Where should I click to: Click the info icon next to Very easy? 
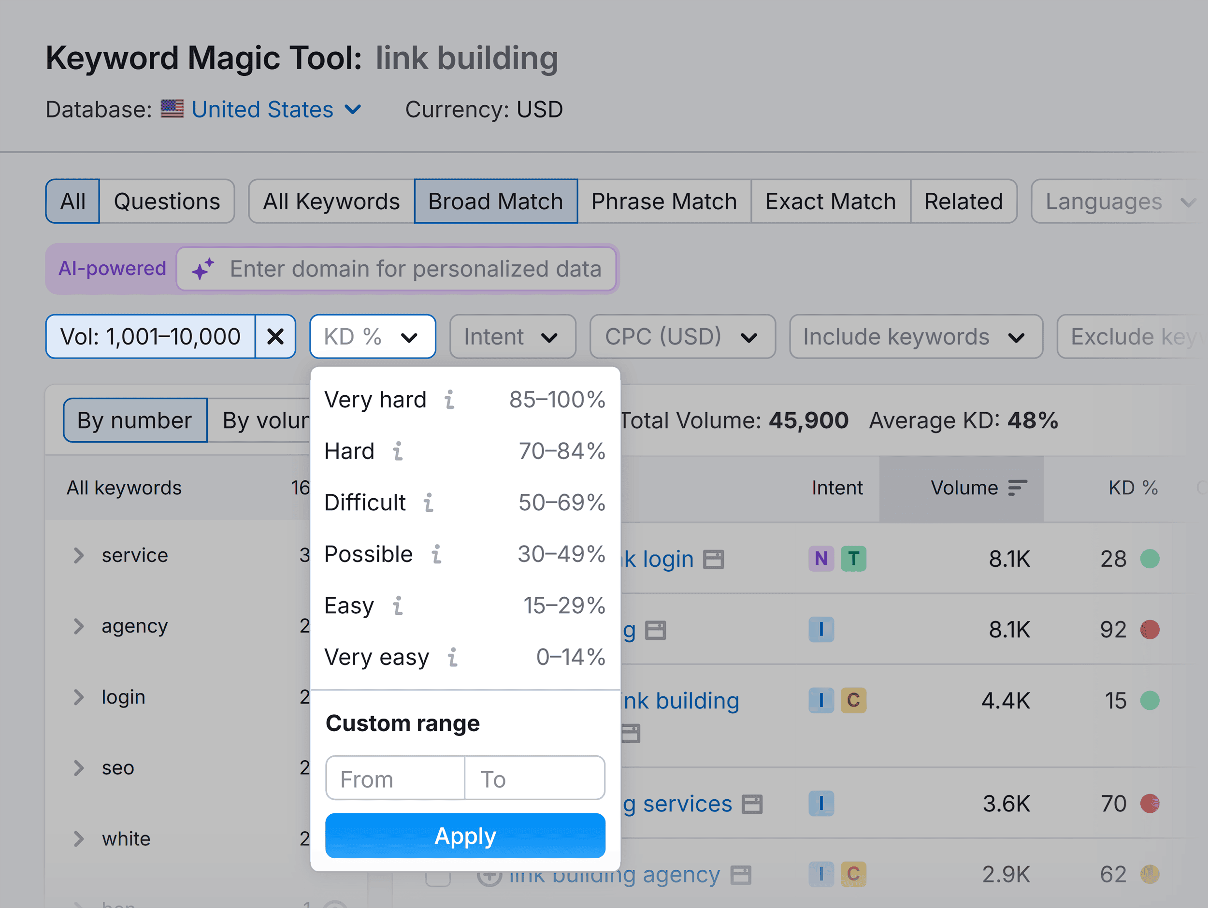pyautogui.click(x=453, y=657)
